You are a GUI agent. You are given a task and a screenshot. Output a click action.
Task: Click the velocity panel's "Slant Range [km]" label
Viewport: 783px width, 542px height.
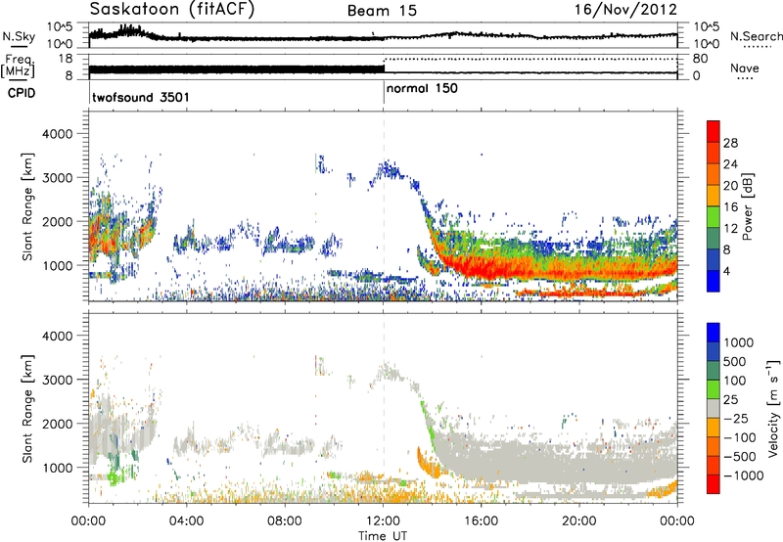[27, 408]
